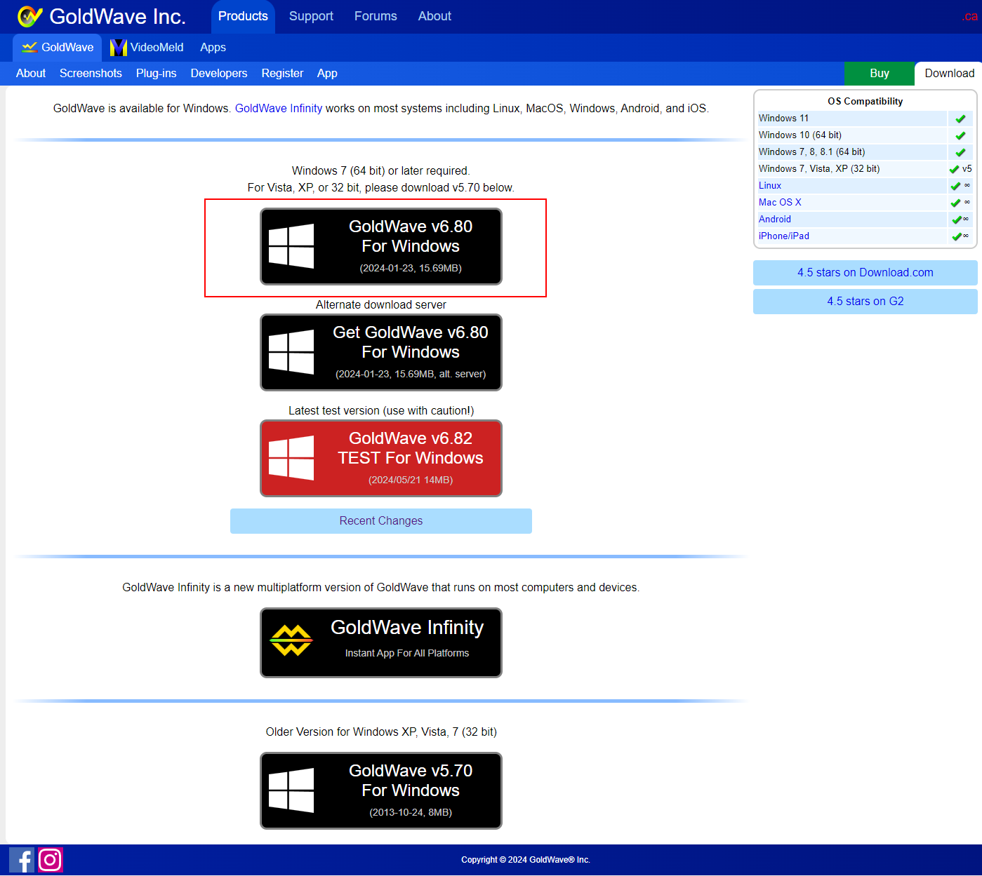Click green checkmark in iPhone/iPad row
Image resolution: width=982 pixels, height=876 pixels.
(956, 236)
